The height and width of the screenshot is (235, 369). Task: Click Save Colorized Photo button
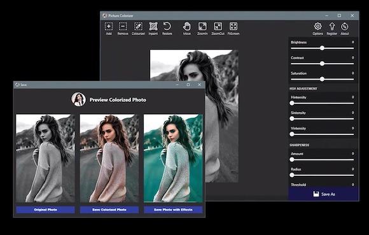pyautogui.click(x=109, y=210)
